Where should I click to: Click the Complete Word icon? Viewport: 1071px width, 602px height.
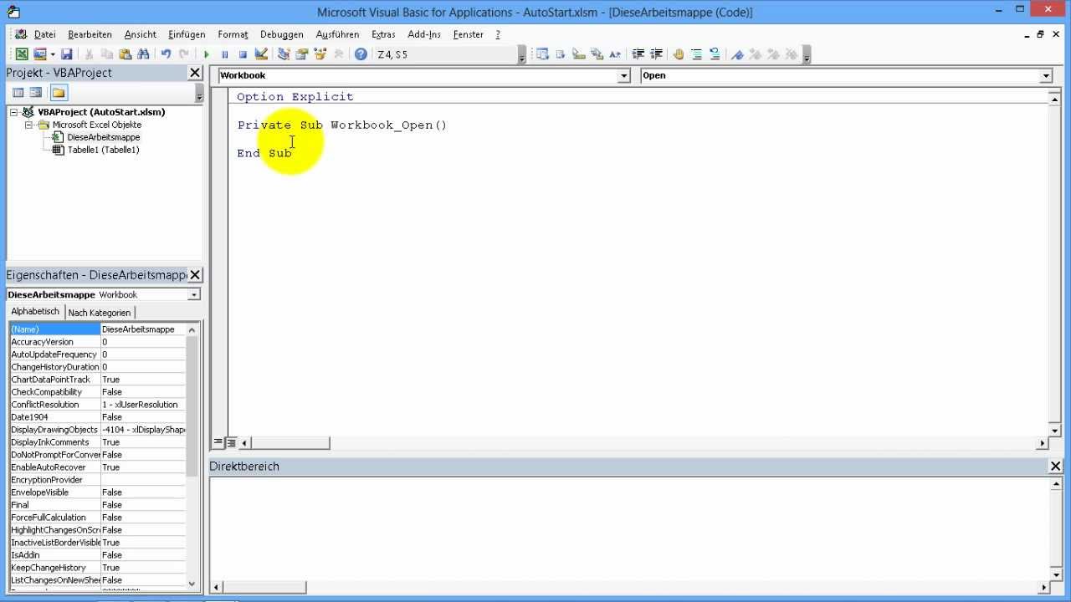pos(615,54)
